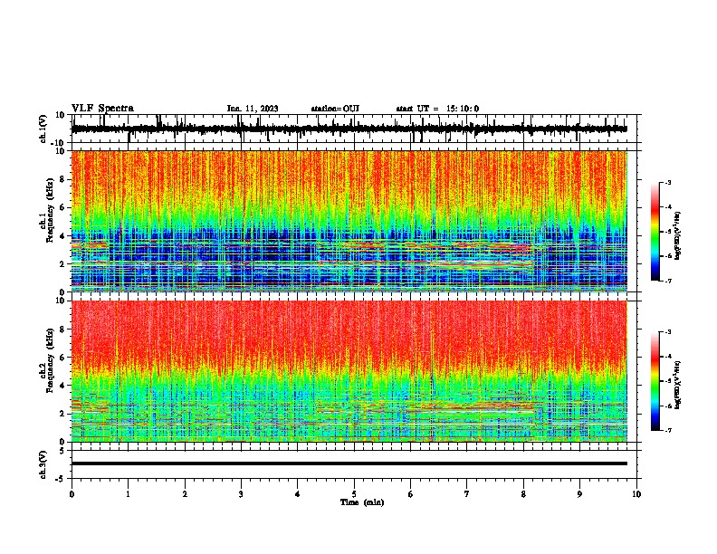
Task: Click the ch.1 "Frequency (kHz)" axis label
Action: 50,210
